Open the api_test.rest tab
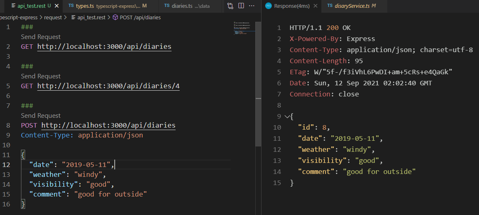The width and height of the screenshot is (479, 215). click(x=31, y=6)
